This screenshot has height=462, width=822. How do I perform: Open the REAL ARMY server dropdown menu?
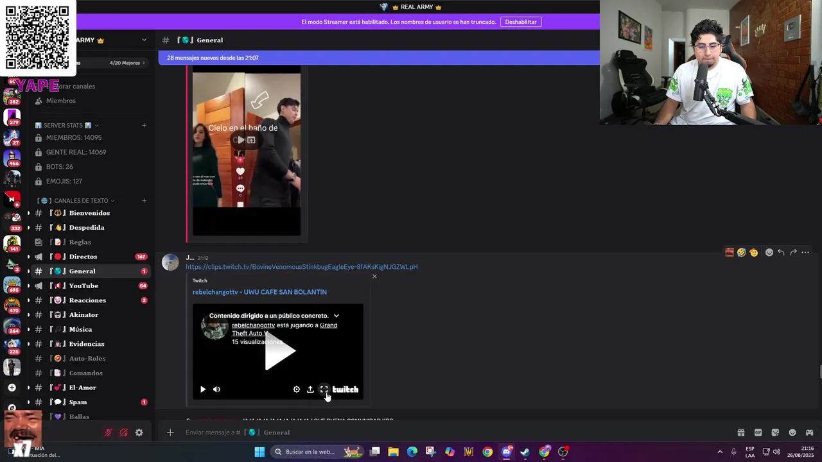coord(144,40)
